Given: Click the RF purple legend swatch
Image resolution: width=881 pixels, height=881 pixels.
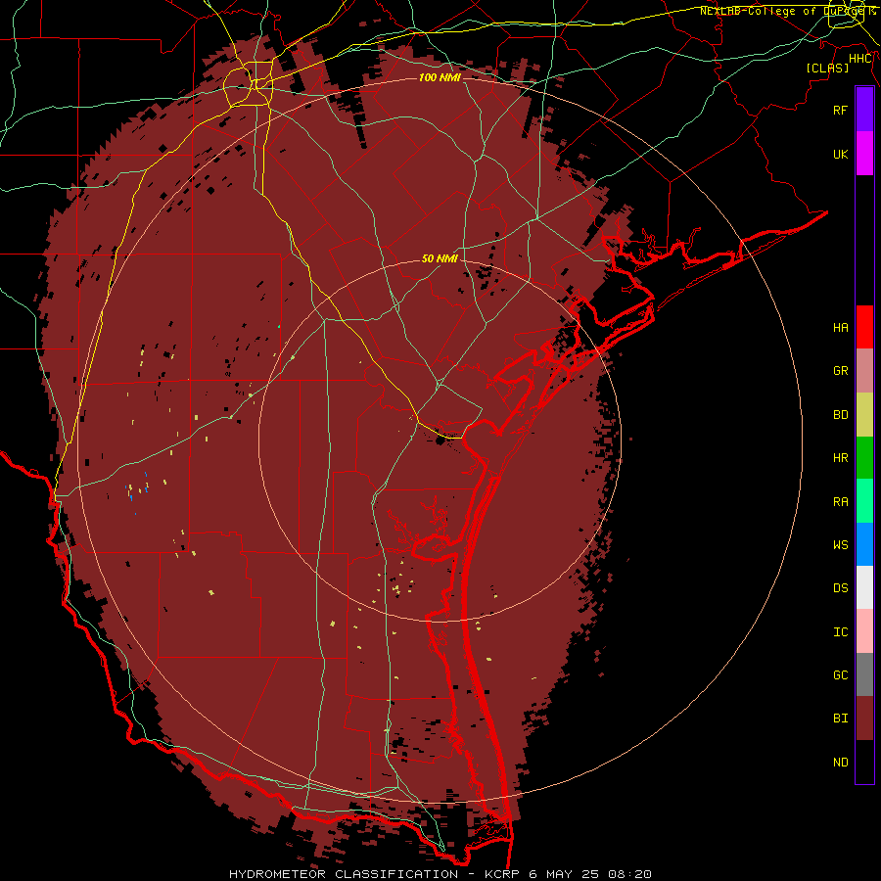Looking at the screenshot, I should point(864,110).
